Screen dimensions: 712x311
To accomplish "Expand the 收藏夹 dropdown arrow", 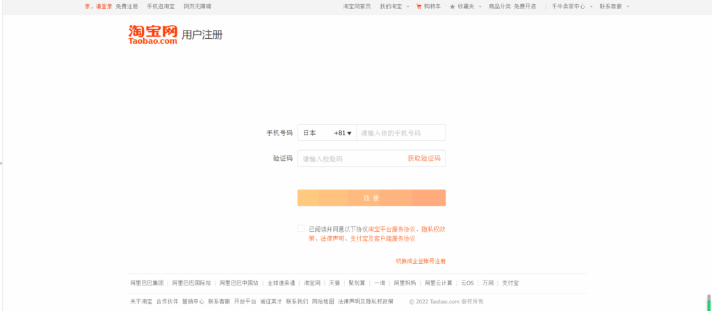I will tap(480, 7).
